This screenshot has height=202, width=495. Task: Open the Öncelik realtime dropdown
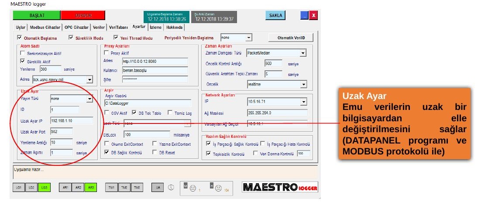click(304, 84)
